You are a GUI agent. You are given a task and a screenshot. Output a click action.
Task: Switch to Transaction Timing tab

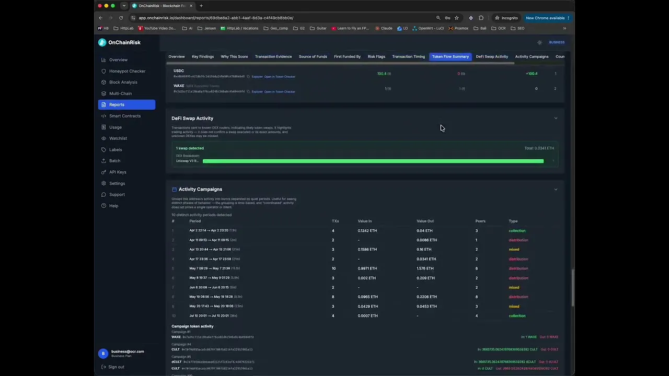point(409,56)
